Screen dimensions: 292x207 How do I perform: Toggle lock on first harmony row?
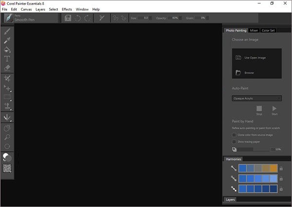pyautogui.click(x=281, y=169)
